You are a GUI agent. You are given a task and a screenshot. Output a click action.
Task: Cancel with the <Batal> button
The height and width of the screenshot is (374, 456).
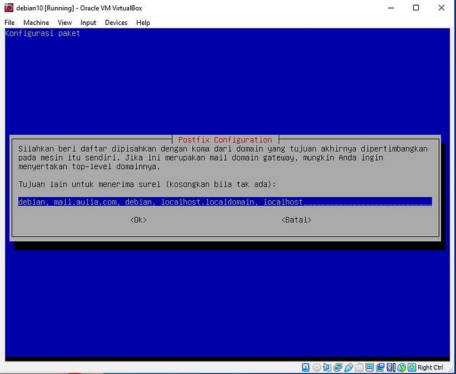(x=296, y=220)
